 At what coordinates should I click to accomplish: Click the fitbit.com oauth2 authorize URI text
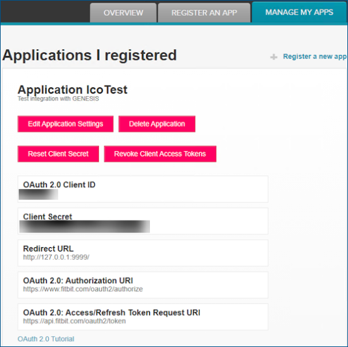[83, 289]
